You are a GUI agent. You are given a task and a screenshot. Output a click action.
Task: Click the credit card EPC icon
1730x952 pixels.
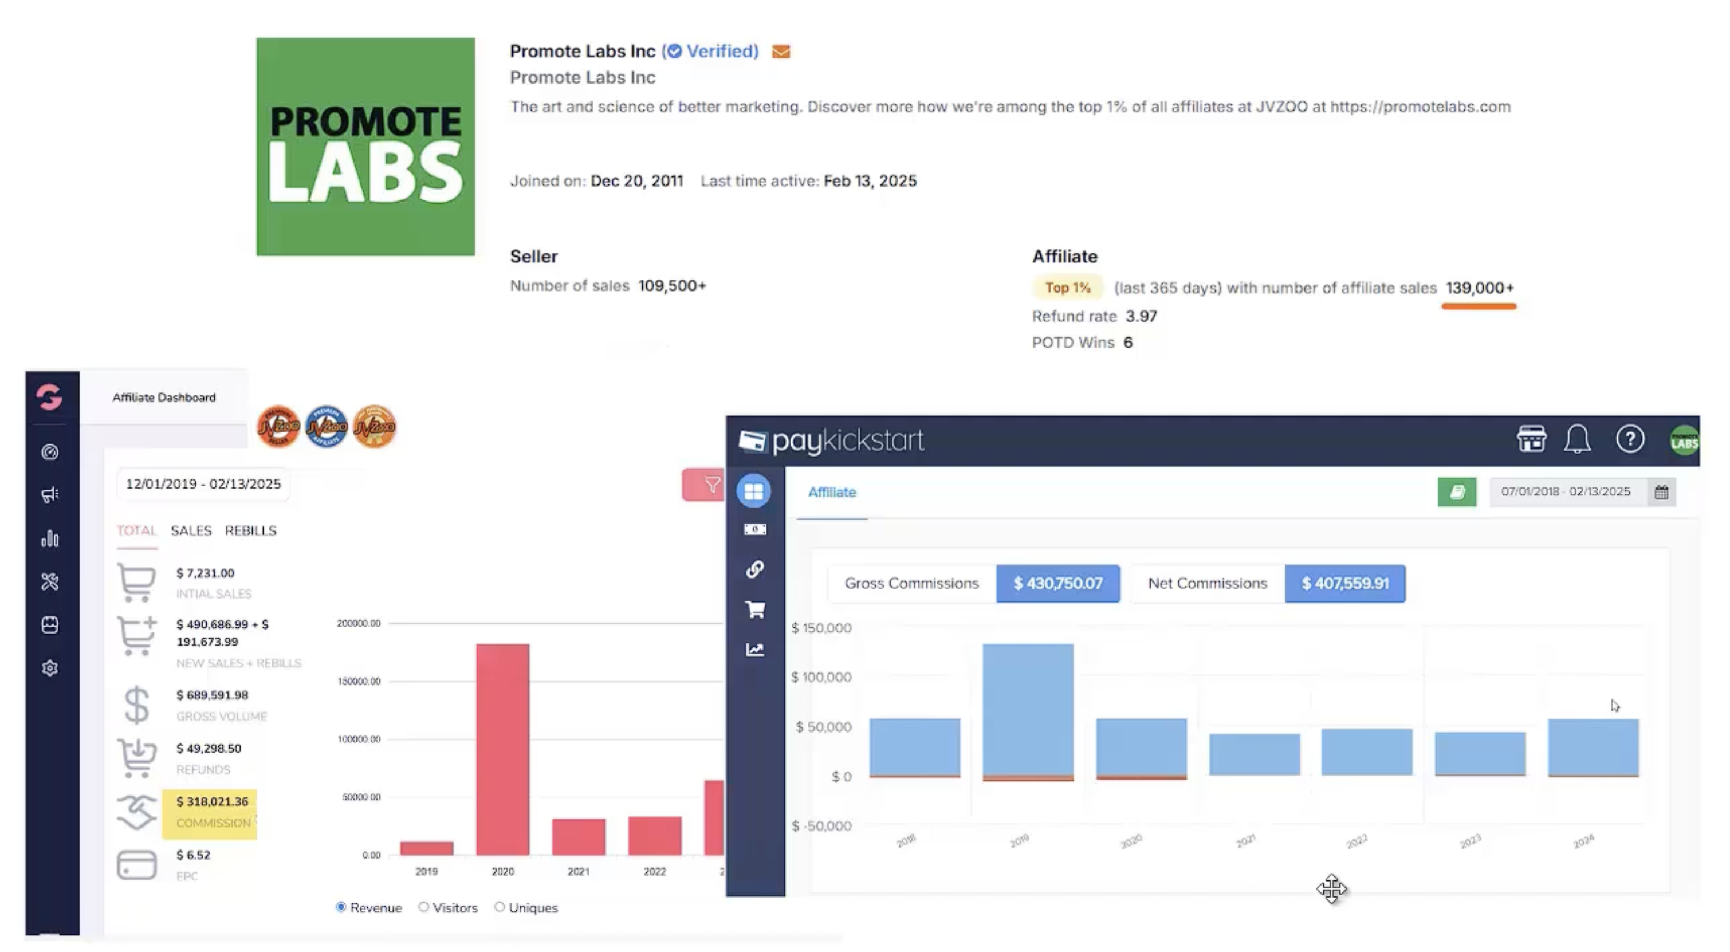point(136,865)
